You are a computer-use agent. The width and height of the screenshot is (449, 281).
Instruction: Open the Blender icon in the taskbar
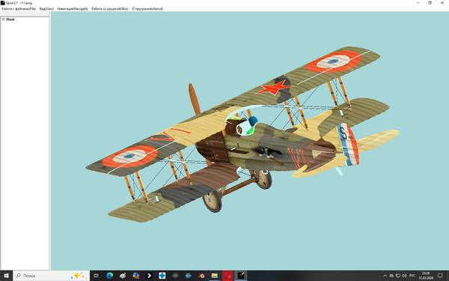coord(201,276)
